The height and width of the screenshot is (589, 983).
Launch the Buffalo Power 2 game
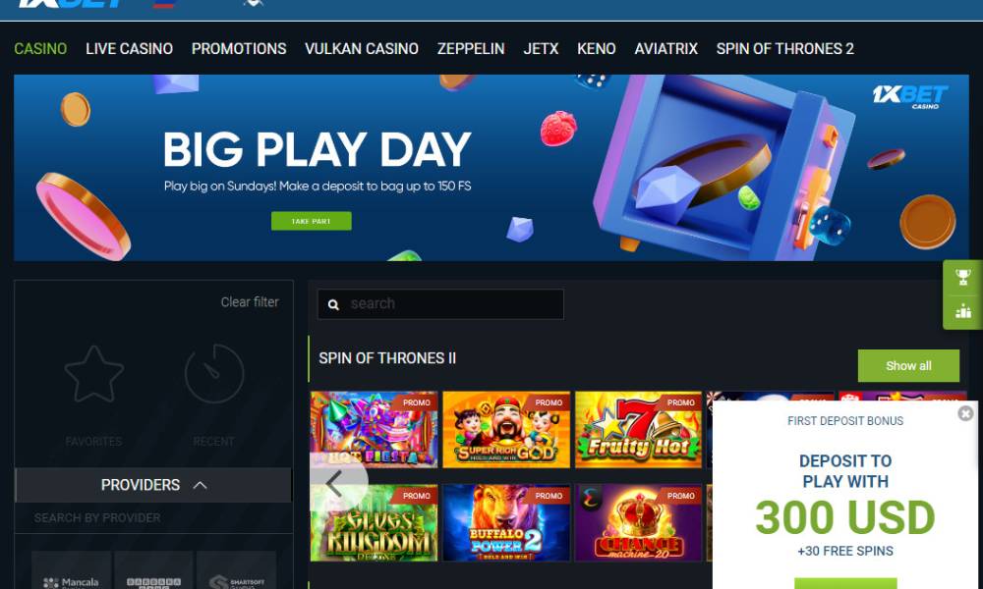click(x=506, y=522)
